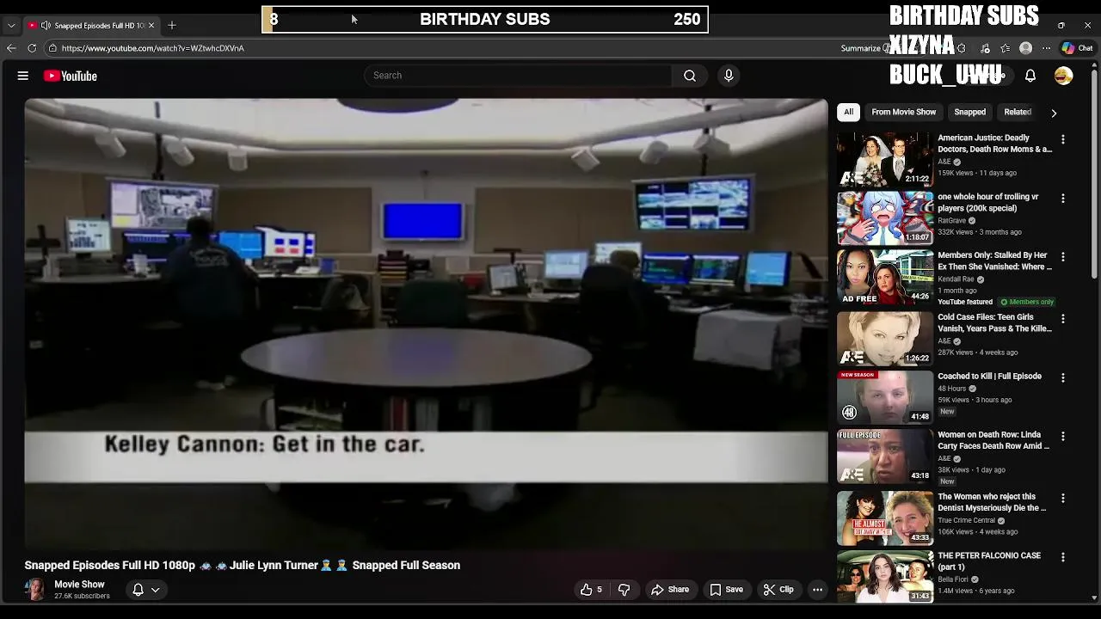
Task: Toggle Movie Show channel notification bell
Action: click(x=138, y=590)
